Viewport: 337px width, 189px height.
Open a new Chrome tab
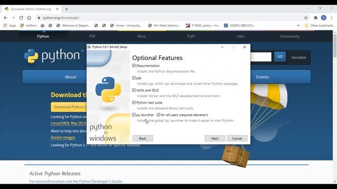click(x=66, y=9)
